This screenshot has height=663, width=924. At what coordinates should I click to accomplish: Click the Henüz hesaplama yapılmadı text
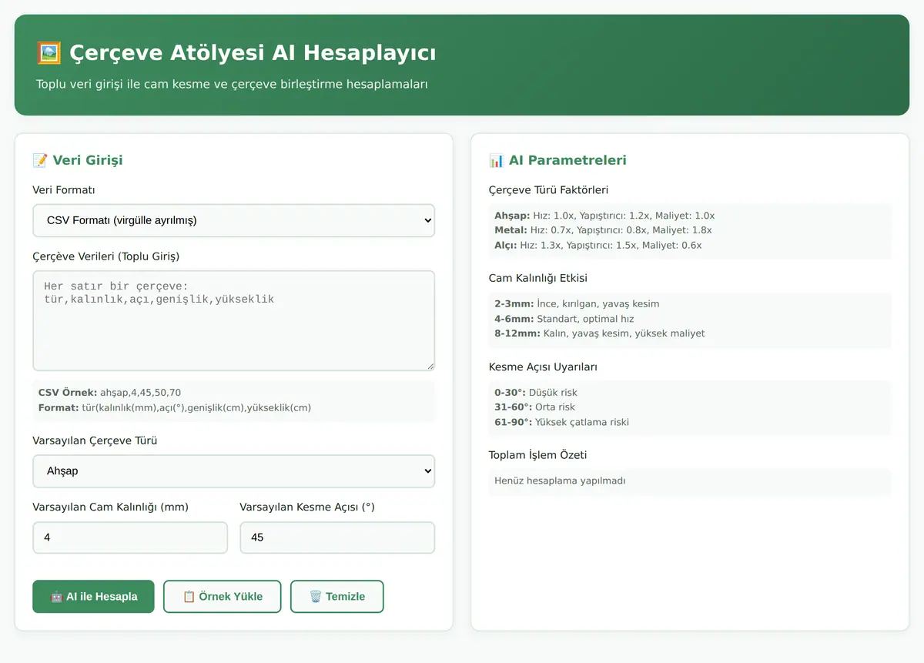tap(560, 481)
